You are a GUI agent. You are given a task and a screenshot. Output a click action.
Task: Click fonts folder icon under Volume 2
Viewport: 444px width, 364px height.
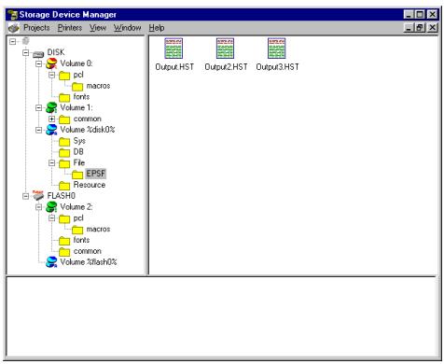[x=64, y=240]
